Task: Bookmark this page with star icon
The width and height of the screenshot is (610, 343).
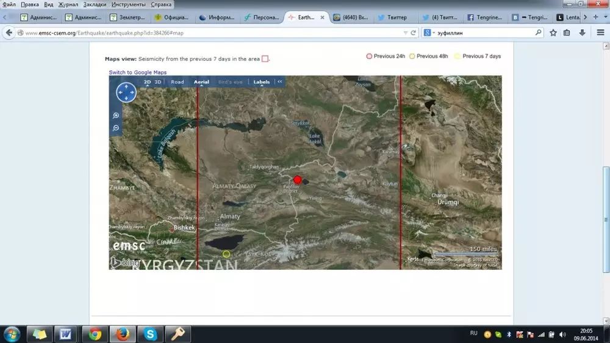Action: point(553,32)
